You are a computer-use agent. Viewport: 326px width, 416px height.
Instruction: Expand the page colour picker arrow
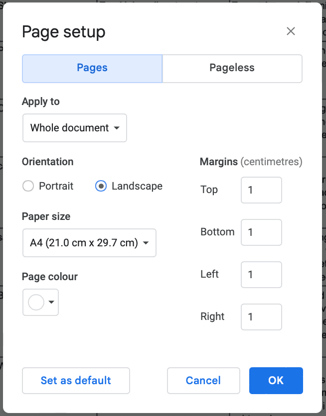tap(51, 302)
